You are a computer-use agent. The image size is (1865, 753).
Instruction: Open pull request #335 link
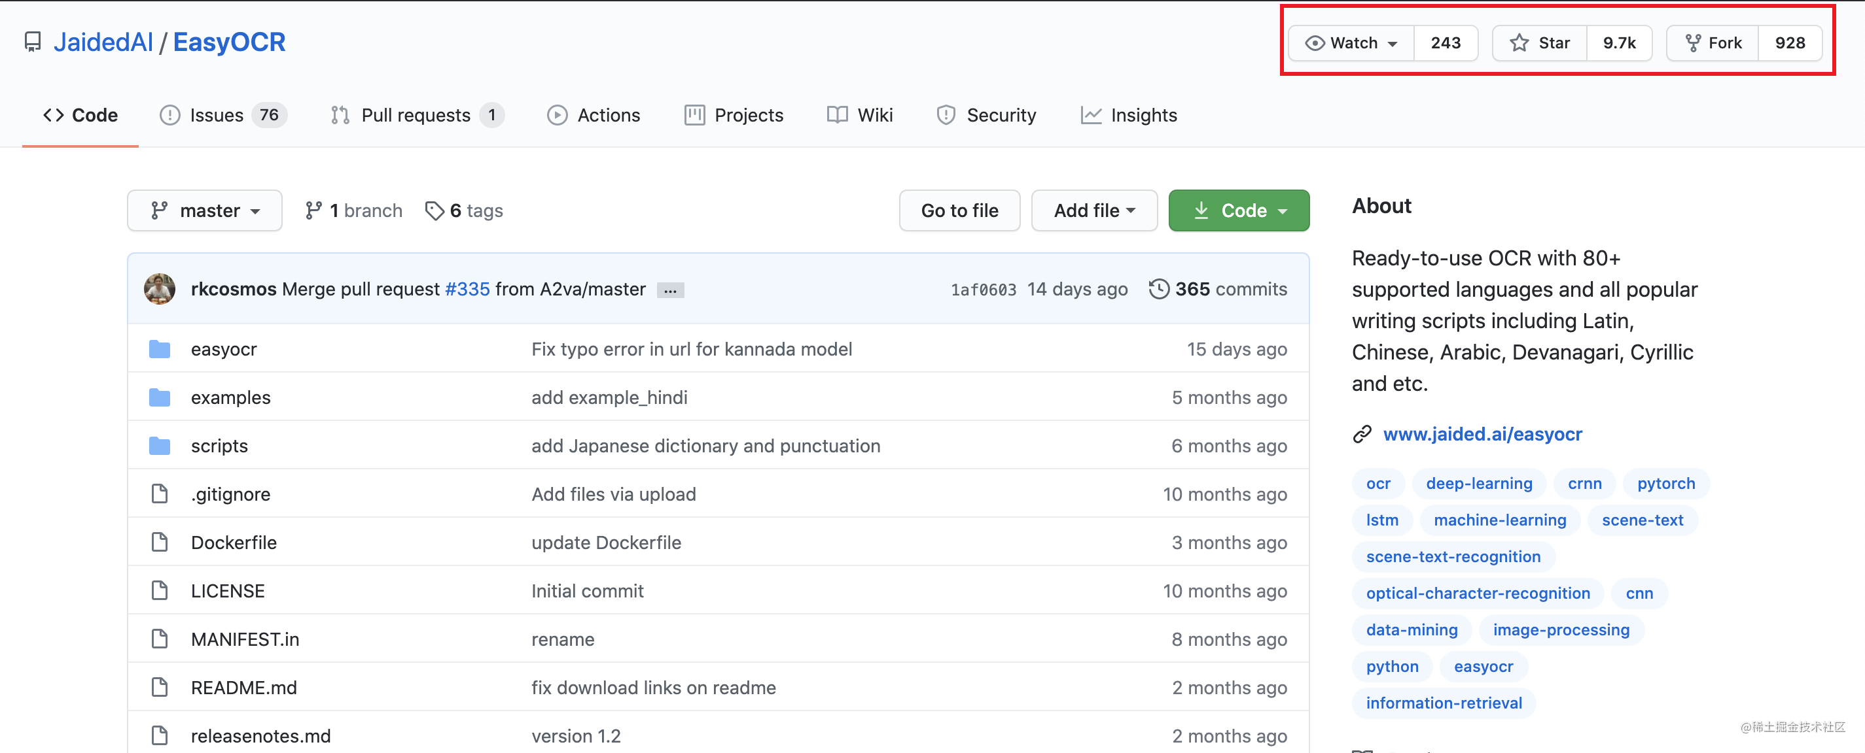pos(467,290)
